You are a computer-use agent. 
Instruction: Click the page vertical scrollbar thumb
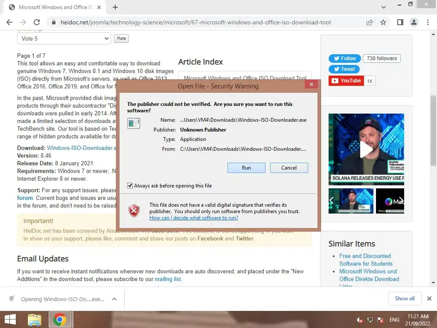click(434, 131)
